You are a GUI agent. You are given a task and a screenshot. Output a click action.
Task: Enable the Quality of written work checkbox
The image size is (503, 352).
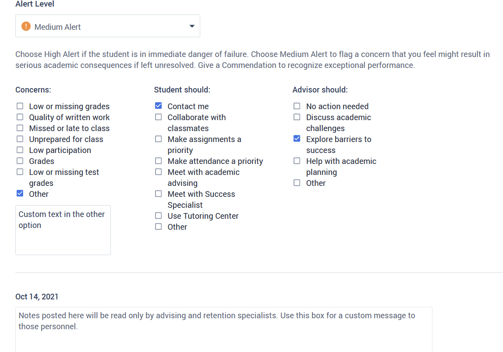pos(20,117)
